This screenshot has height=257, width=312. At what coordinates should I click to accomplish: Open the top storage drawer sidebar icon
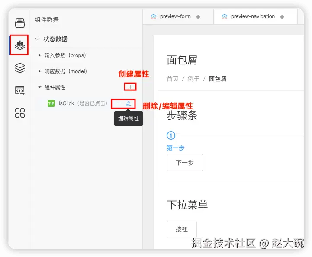pos(20,23)
